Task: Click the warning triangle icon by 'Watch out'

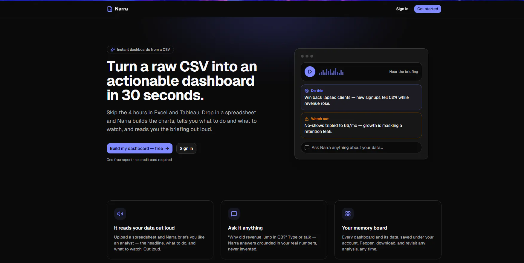Action: tap(306, 119)
